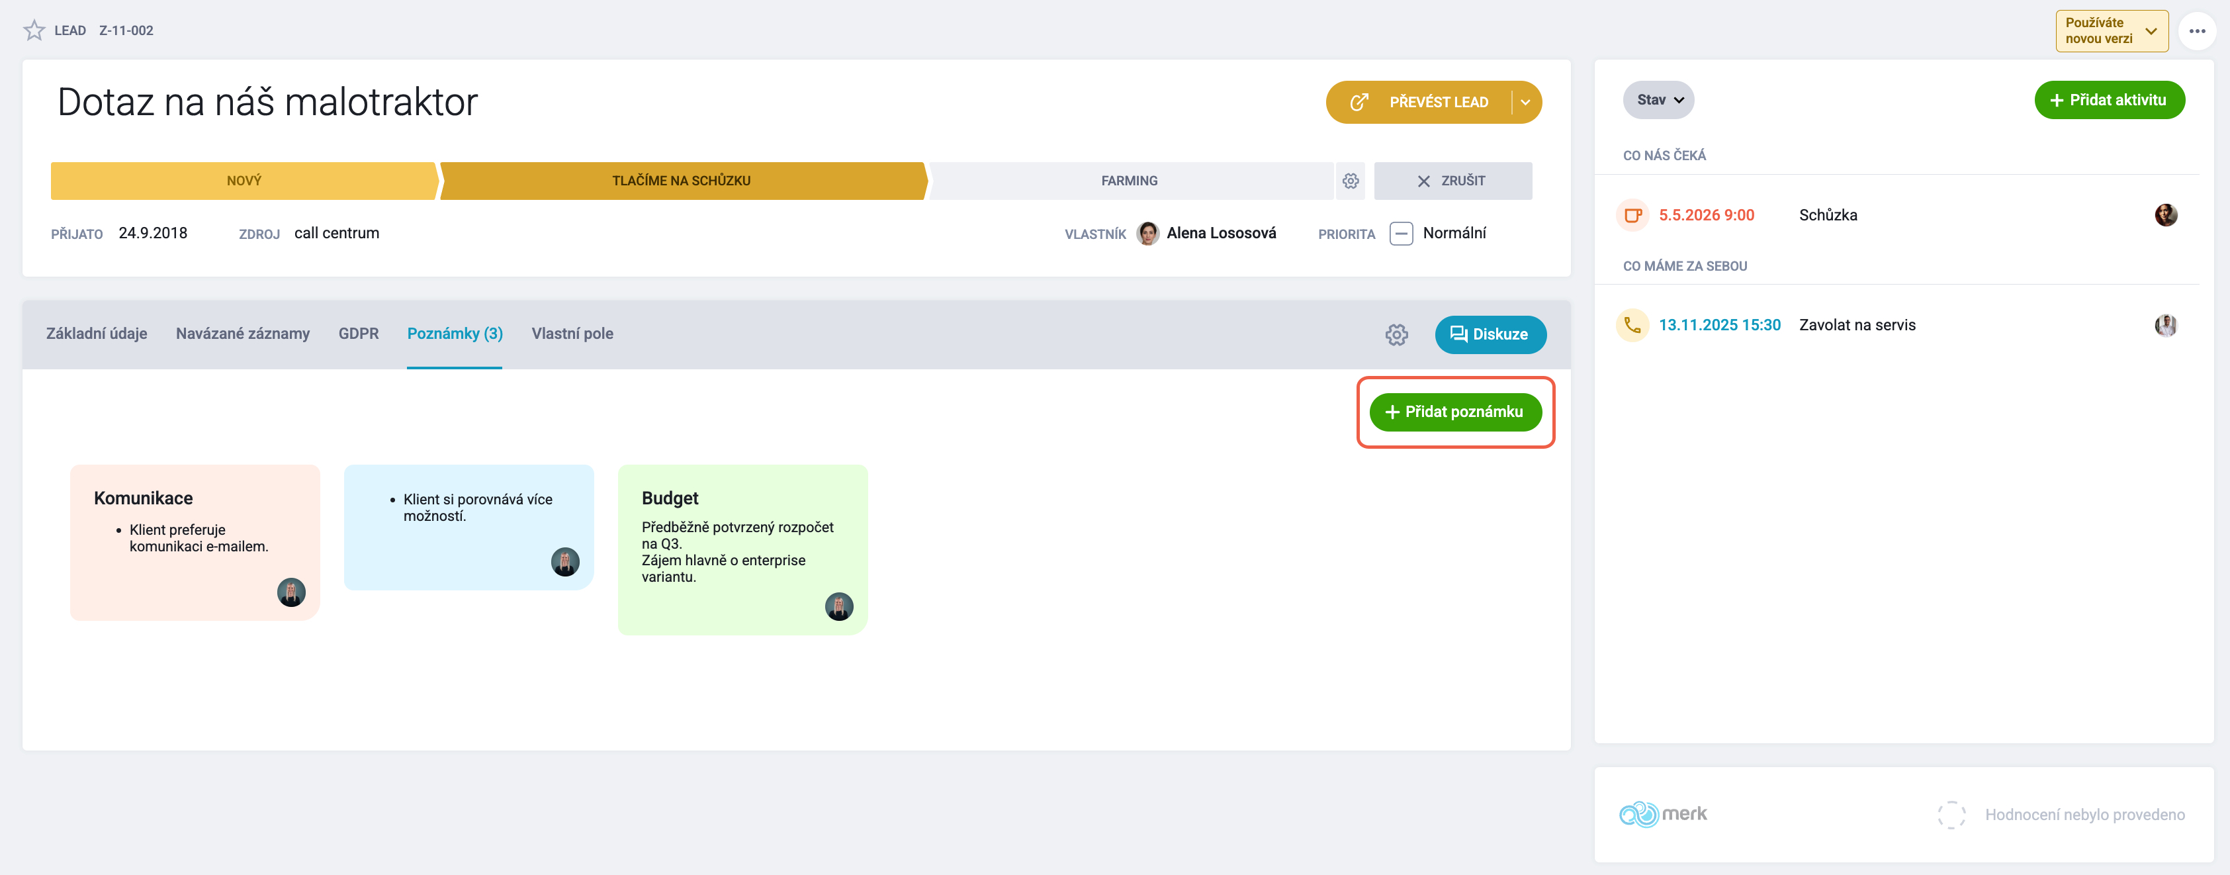2230x875 pixels.
Task: Open tab settings gear beside Diskuze
Action: pyautogui.click(x=1396, y=335)
